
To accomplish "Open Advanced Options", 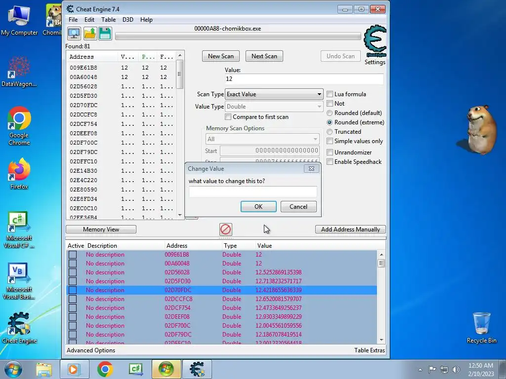I will (x=91, y=350).
